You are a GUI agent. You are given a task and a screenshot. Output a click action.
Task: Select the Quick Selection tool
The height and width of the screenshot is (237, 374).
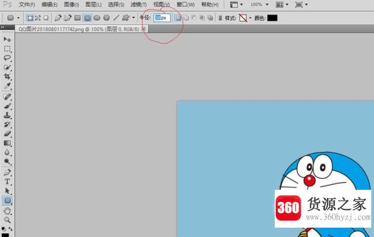pos(7,67)
